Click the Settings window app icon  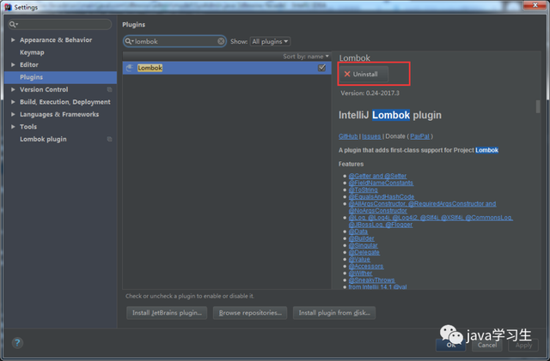click(8, 7)
